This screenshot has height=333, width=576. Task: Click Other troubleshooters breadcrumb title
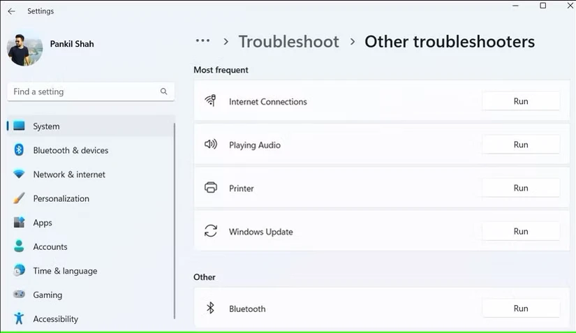(x=450, y=41)
